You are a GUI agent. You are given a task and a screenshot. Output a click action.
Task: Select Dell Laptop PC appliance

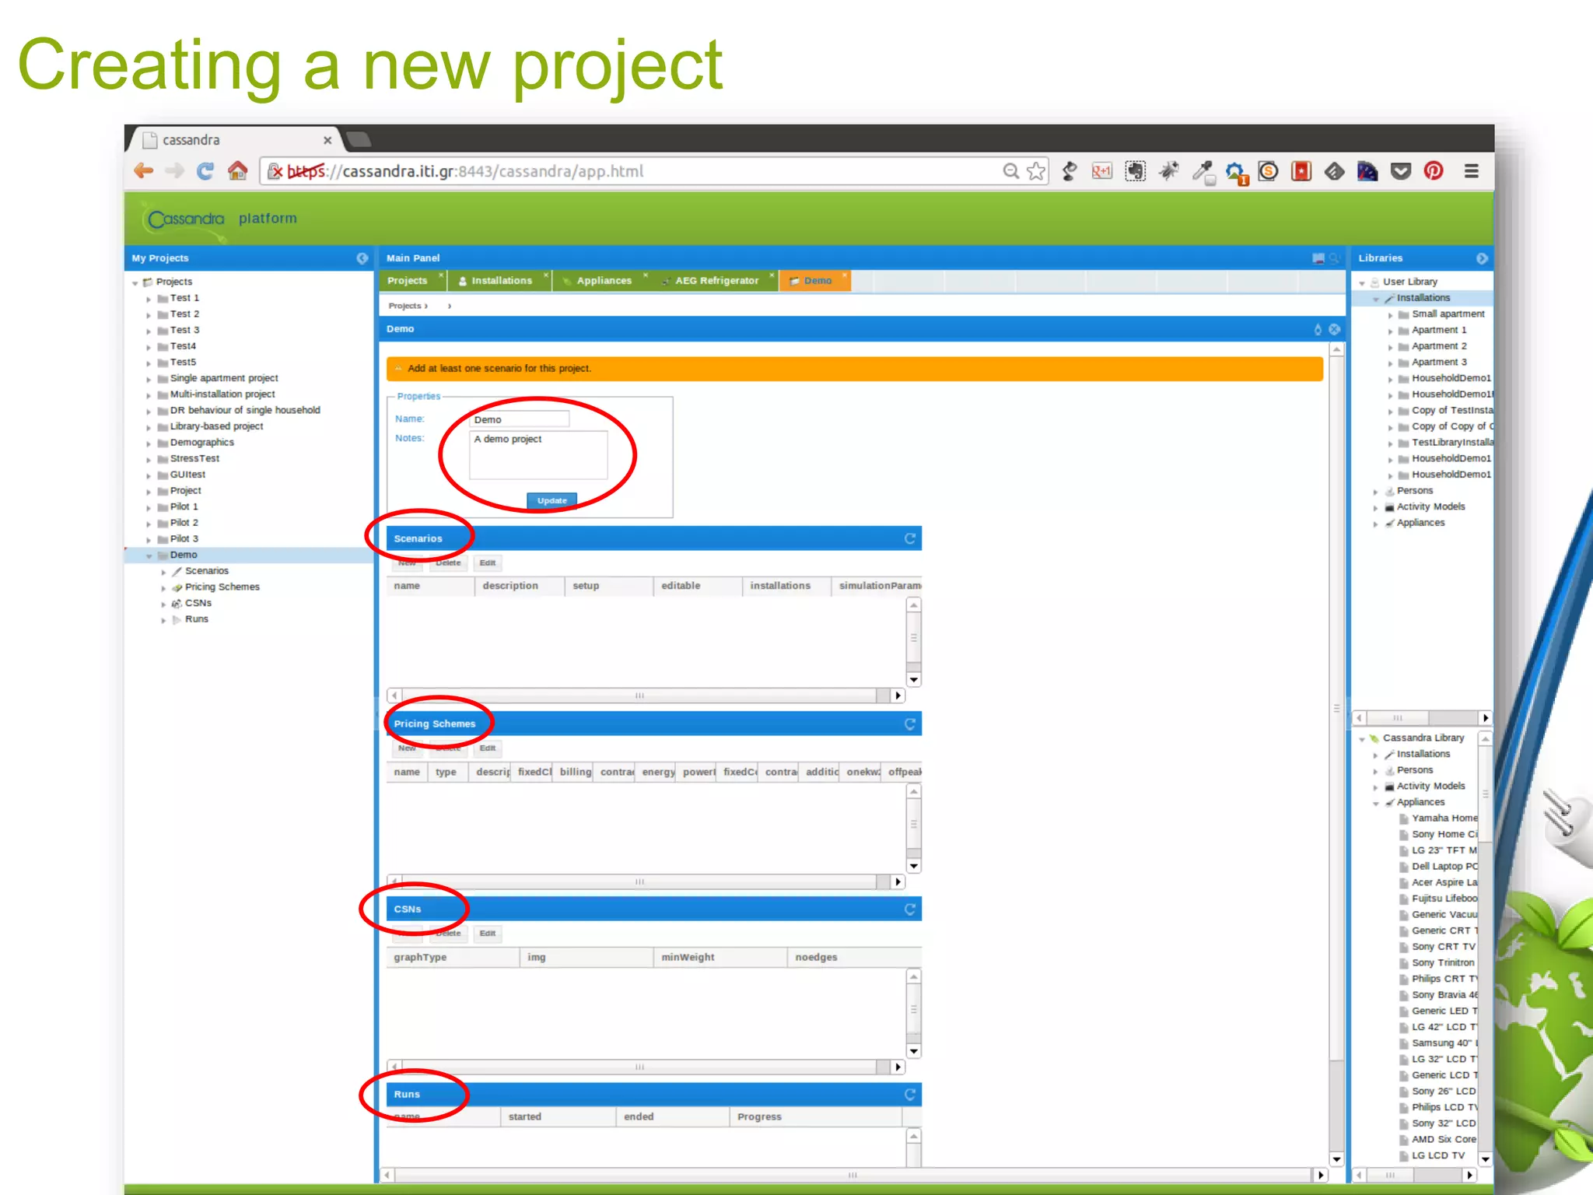(1444, 866)
